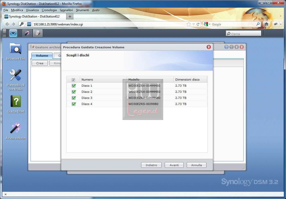Image resolution: width=286 pixels, height=199 pixels.
Task: Open the DSM main menu button
Action: 13,33
